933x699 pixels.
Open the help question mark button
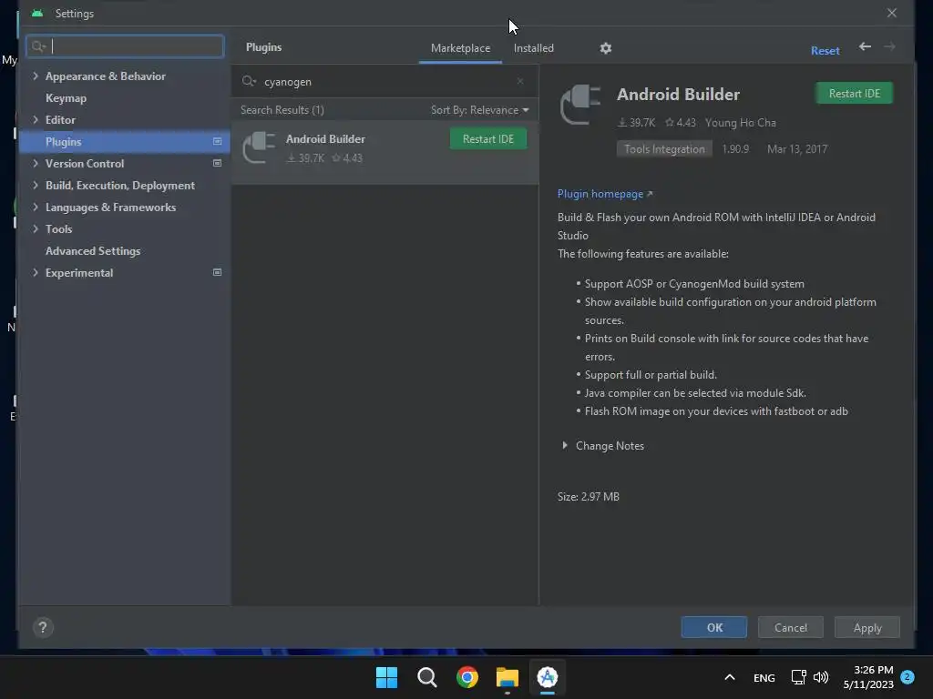(42, 627)
